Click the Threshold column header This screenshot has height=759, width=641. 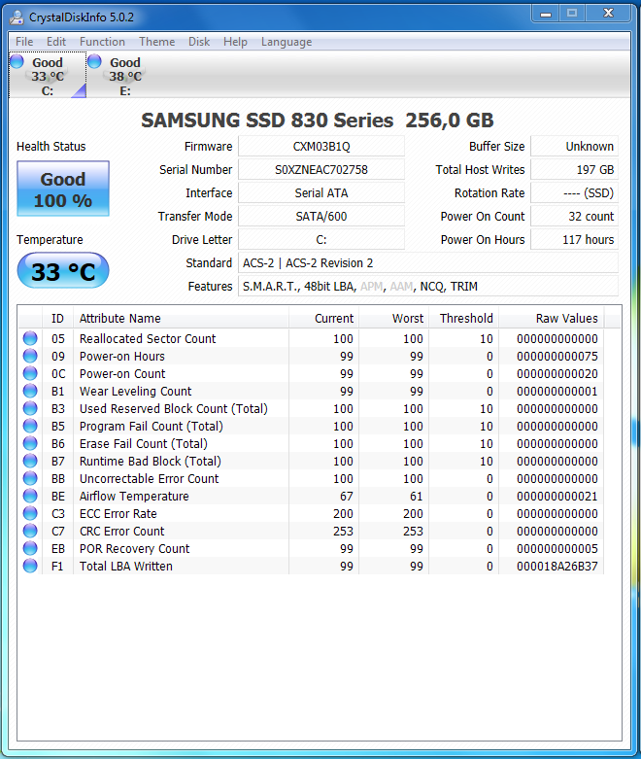[x=463, y=318]
